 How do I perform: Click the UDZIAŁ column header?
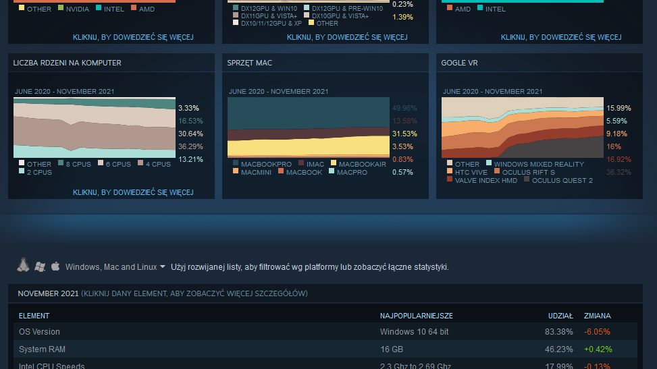tap(560, 316)
